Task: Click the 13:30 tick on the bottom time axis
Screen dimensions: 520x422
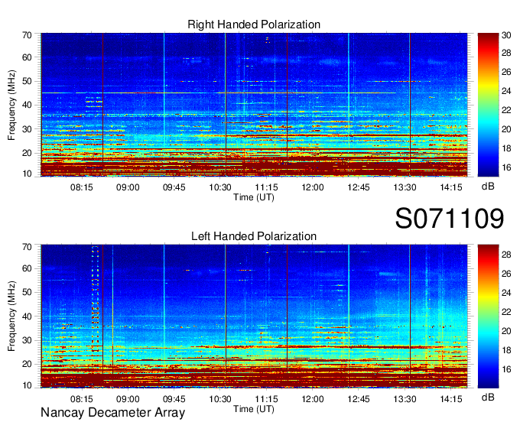Action: tap(405, 399)
